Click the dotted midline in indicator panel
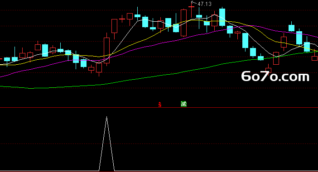318x172 pixels. (159, 143)
